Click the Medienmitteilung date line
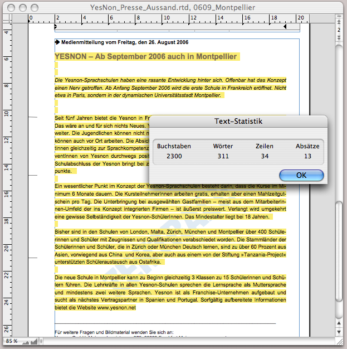This screenshot has width=347, height=349. [x=125, y=42]
